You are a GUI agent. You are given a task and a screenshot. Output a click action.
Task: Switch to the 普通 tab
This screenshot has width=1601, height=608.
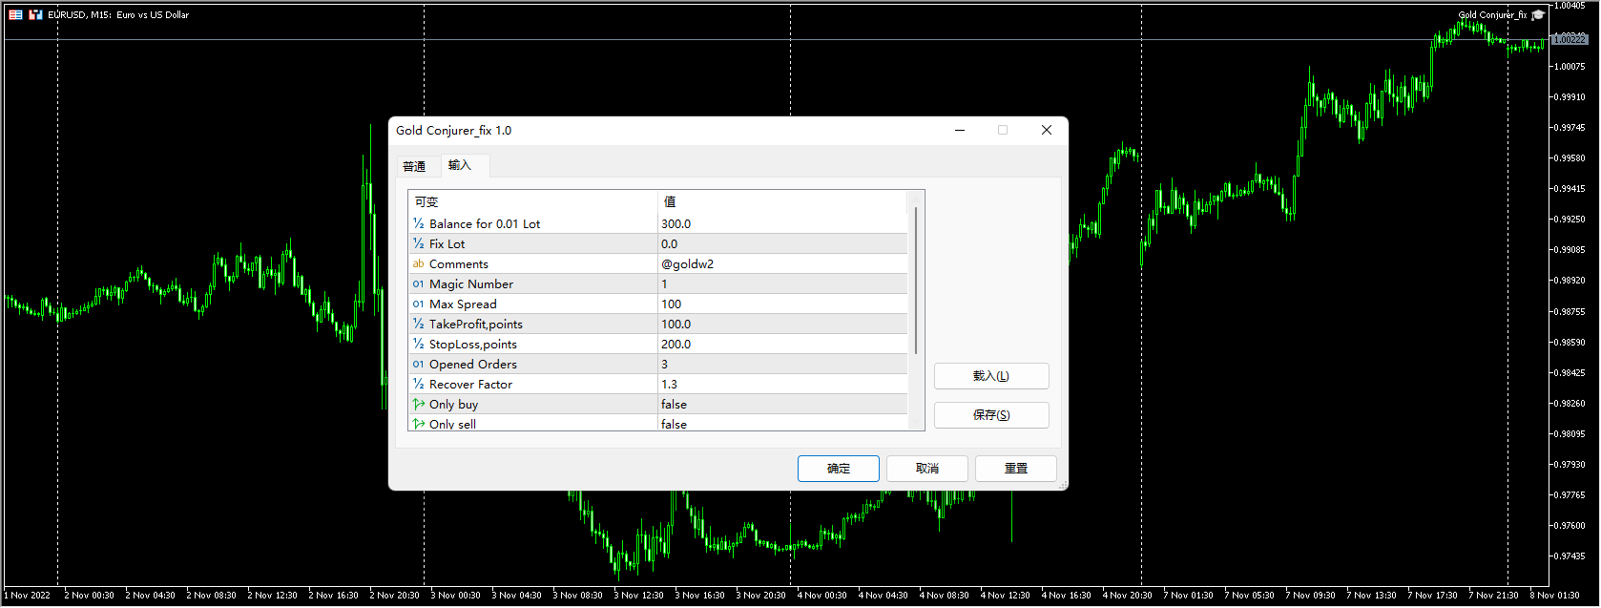[x=414, y=166]
